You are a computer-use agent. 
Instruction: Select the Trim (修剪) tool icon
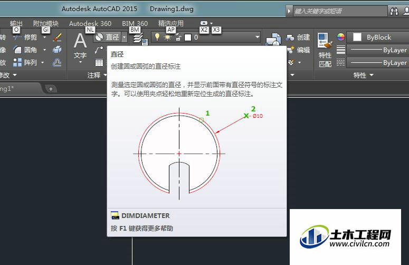tap(17, 37)
